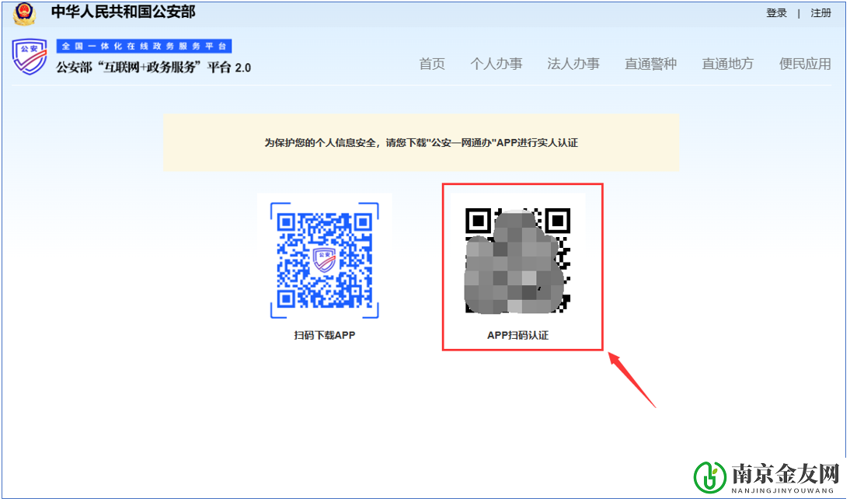Open the 注册 register link

coord(820,13)
